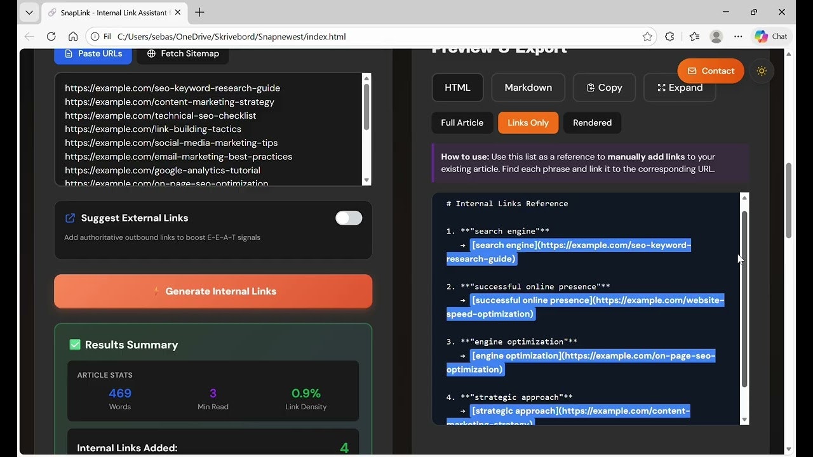Show the Full Article view
The width and height of the screenshot is (813, 457).
462,123
